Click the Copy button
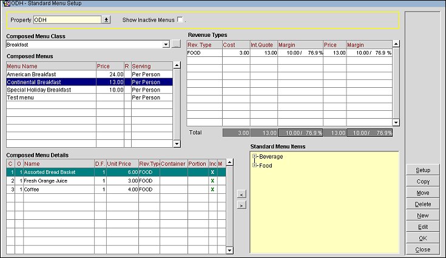The width and height of the screenshot is (446, 258). [x=422, y=182]
